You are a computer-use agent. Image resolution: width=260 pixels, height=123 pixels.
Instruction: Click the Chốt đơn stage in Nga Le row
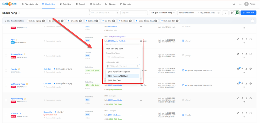[x=47, y=69]
